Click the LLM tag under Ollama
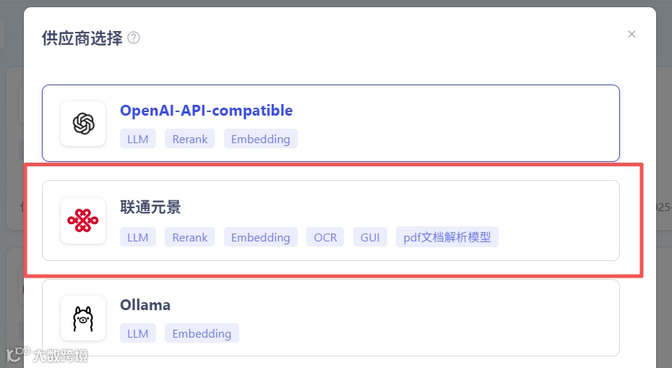Viewport: 672px width, 368px height. pos(137,333)
